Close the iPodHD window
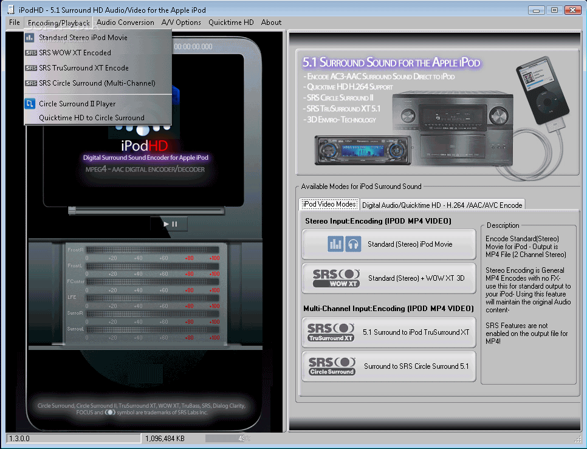587x449 pixels. pyautogui.click(x=573, y=10)
